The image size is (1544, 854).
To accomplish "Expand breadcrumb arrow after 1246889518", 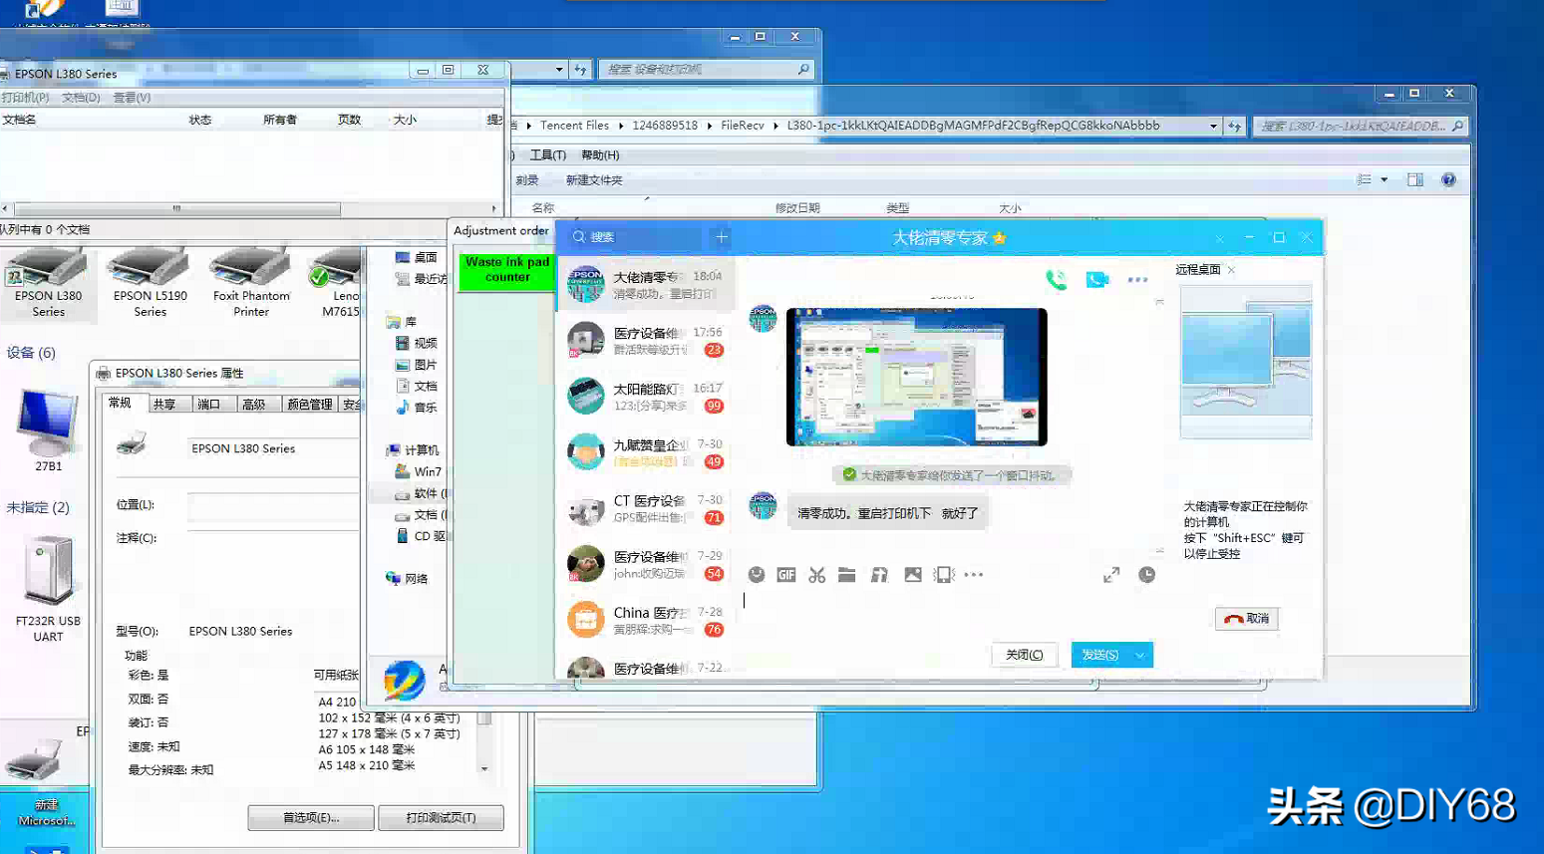I will 709,127.
